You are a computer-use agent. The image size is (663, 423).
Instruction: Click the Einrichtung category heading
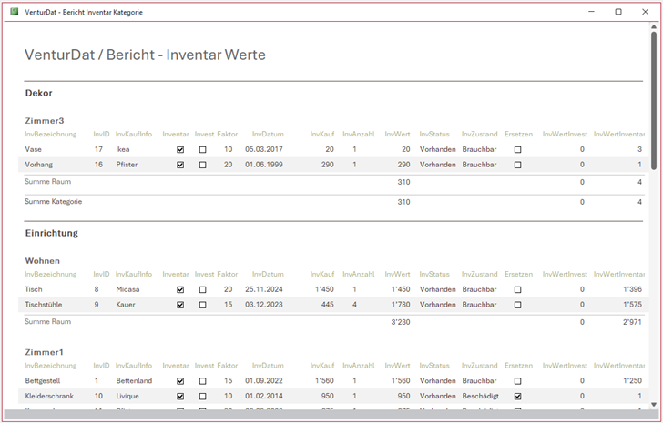(x=51, y=233)
